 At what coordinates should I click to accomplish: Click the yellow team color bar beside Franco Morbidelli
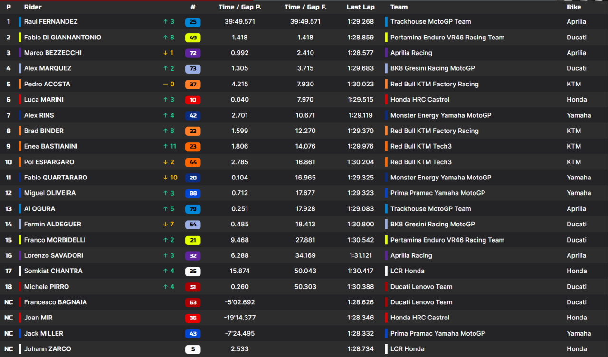(x=20, y=240)
